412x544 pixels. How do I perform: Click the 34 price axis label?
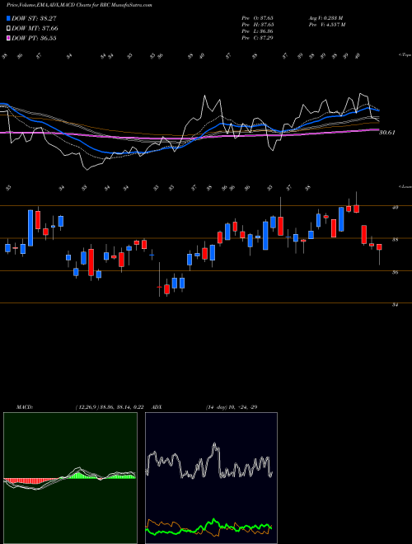point(395,305)
